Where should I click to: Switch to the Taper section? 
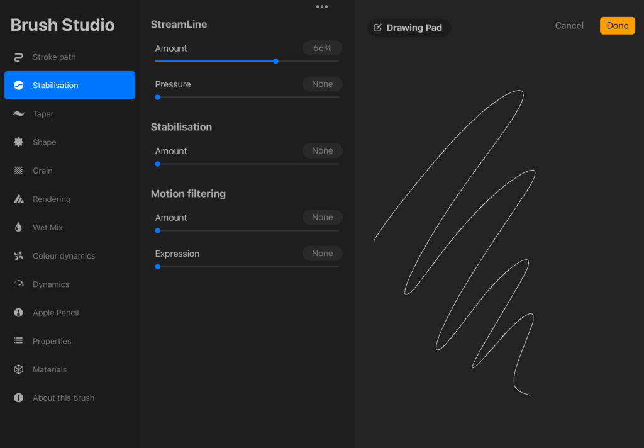pos(70,114)
